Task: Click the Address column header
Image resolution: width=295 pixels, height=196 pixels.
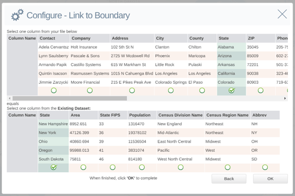Action: tap(132, 38)
